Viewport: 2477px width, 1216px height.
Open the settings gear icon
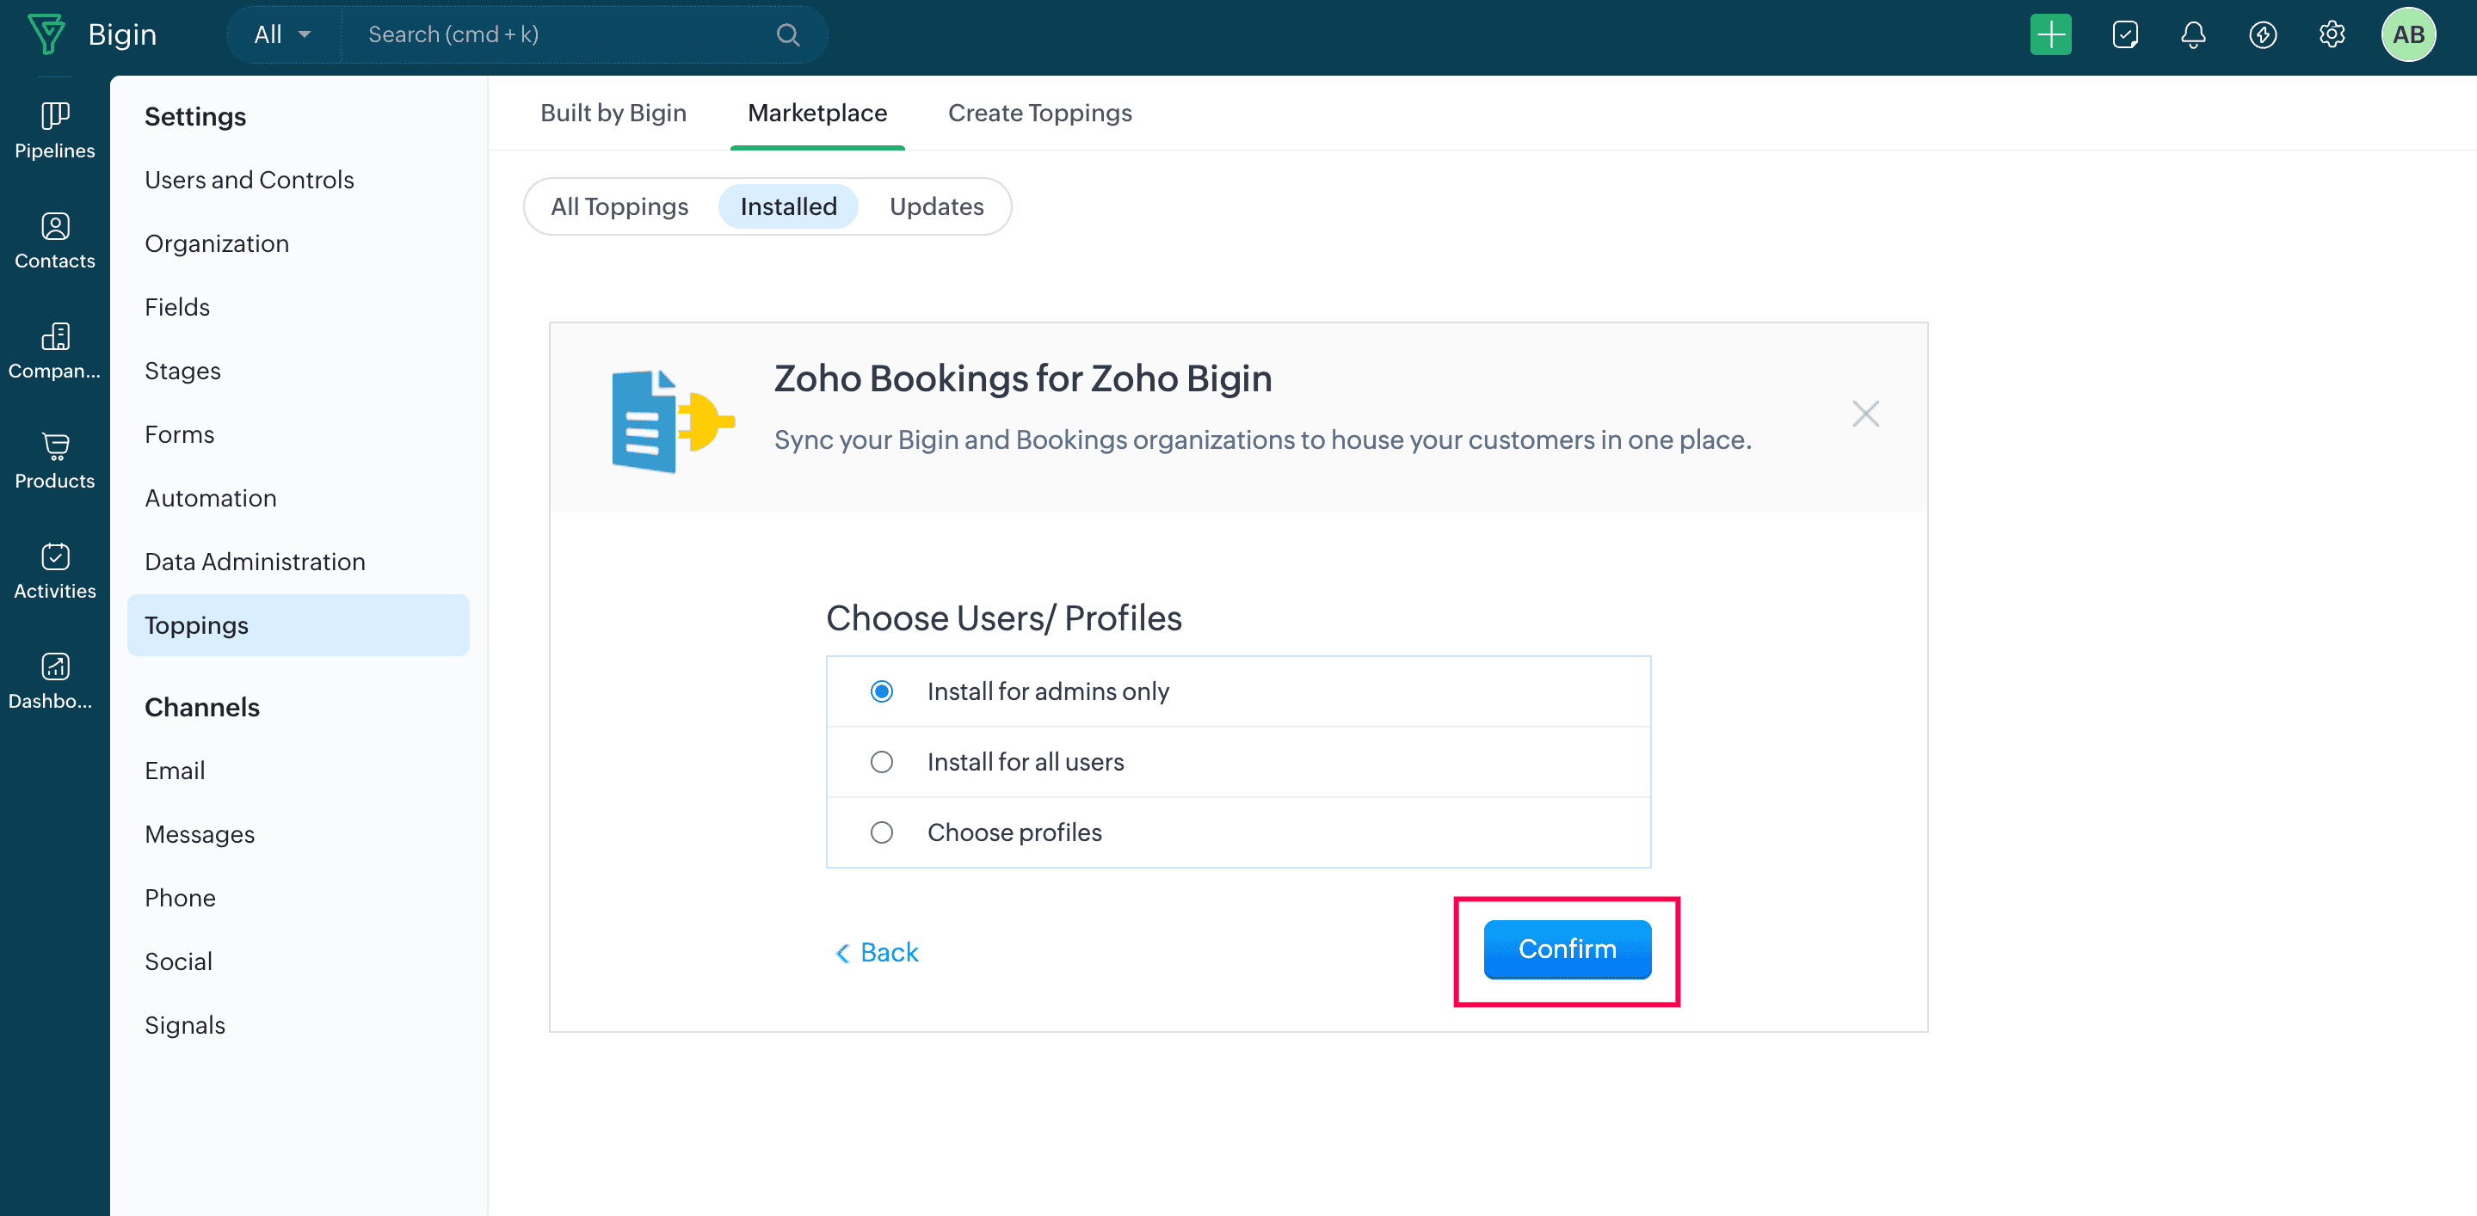coord(2331,34)
